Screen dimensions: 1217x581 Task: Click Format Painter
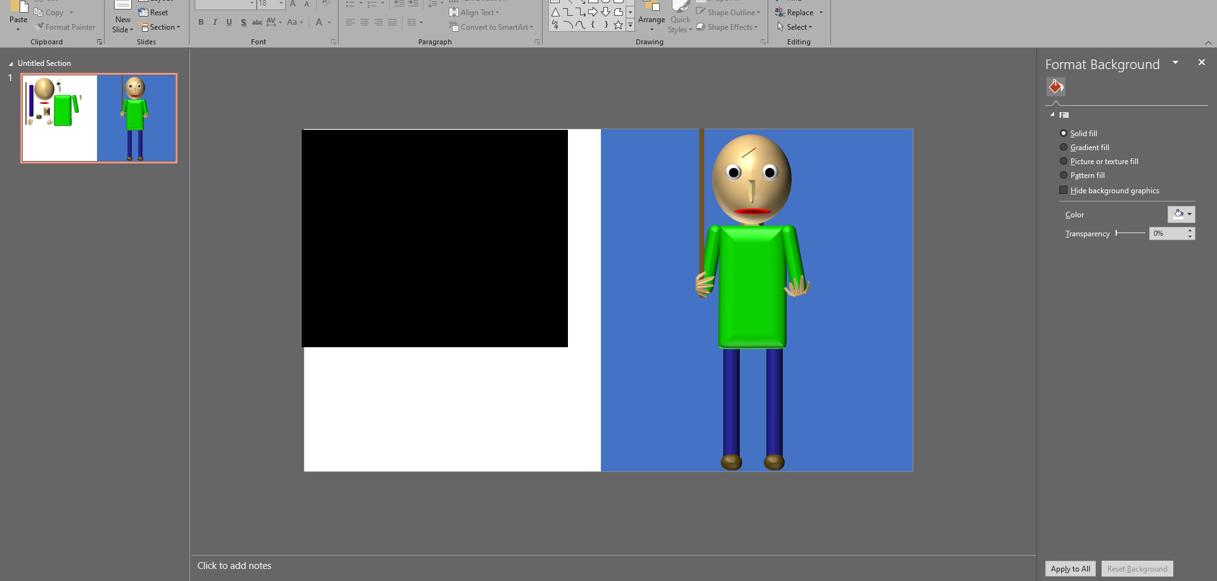66,27
